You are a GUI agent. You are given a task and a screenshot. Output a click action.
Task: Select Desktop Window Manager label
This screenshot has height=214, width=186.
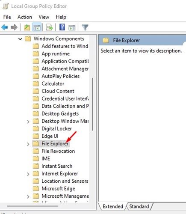(65, 121)
